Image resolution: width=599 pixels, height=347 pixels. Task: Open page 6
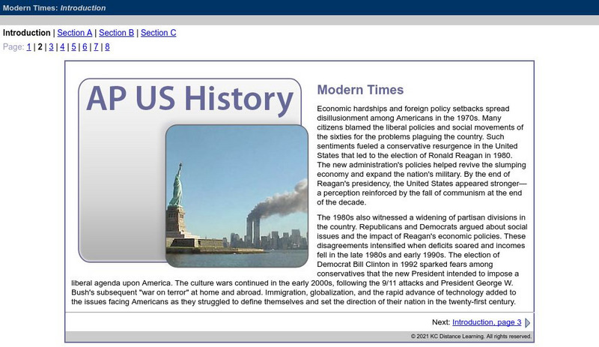click(x=85, y=47)
